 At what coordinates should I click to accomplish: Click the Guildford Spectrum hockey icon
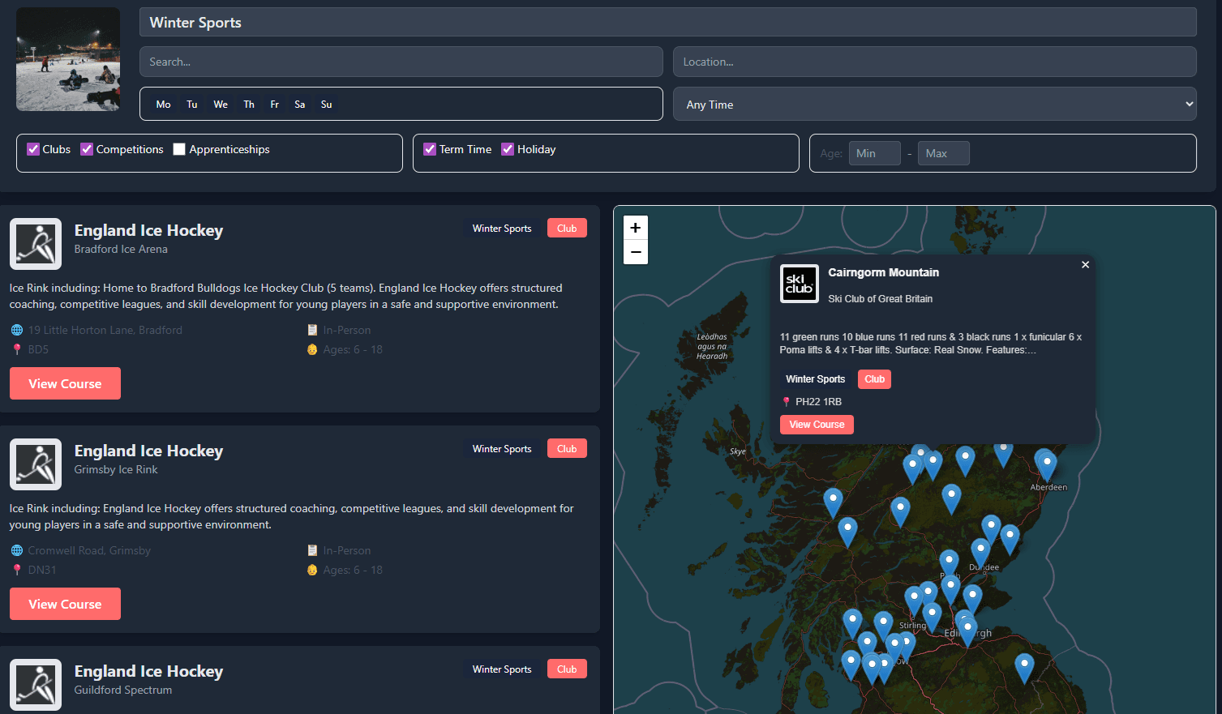(36, 684)
